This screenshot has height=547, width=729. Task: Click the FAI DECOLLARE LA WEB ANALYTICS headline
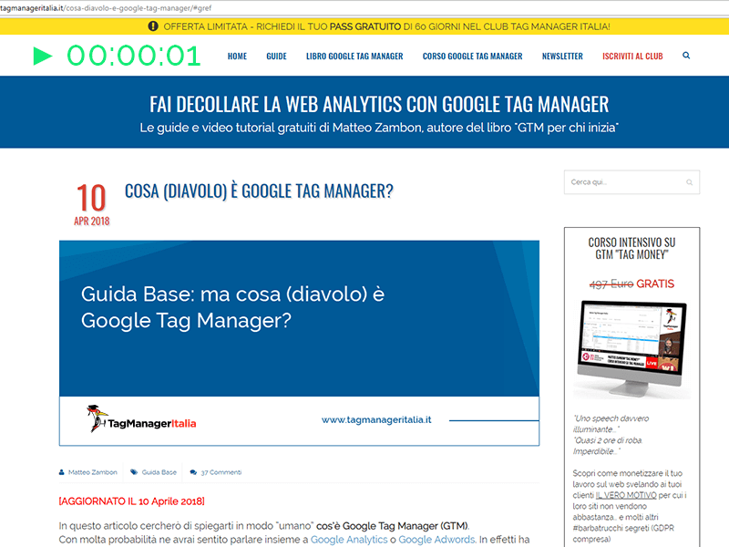coord(379,104)
